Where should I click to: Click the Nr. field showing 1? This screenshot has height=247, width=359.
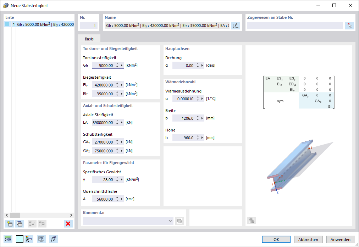(x=89, y=26)
